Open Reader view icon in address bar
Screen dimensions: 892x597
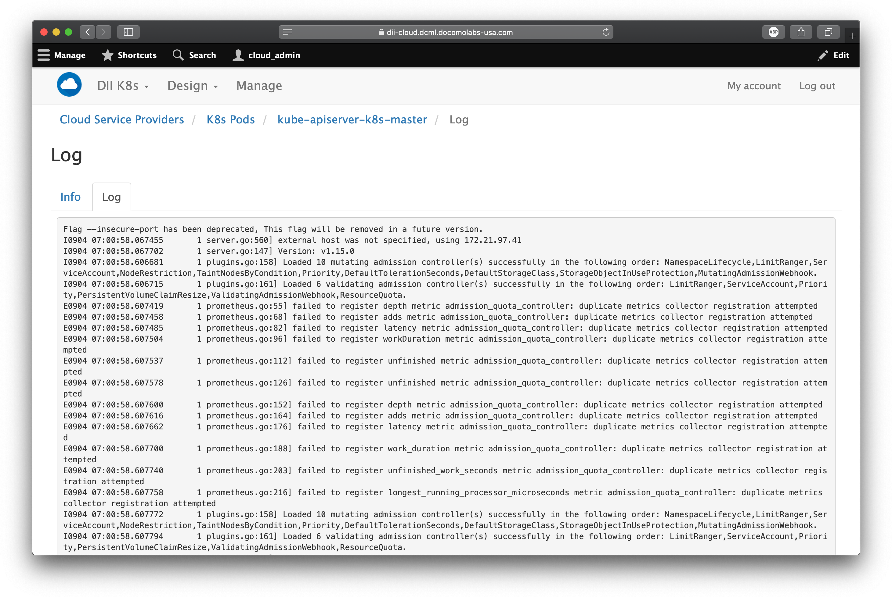(287, 32)
